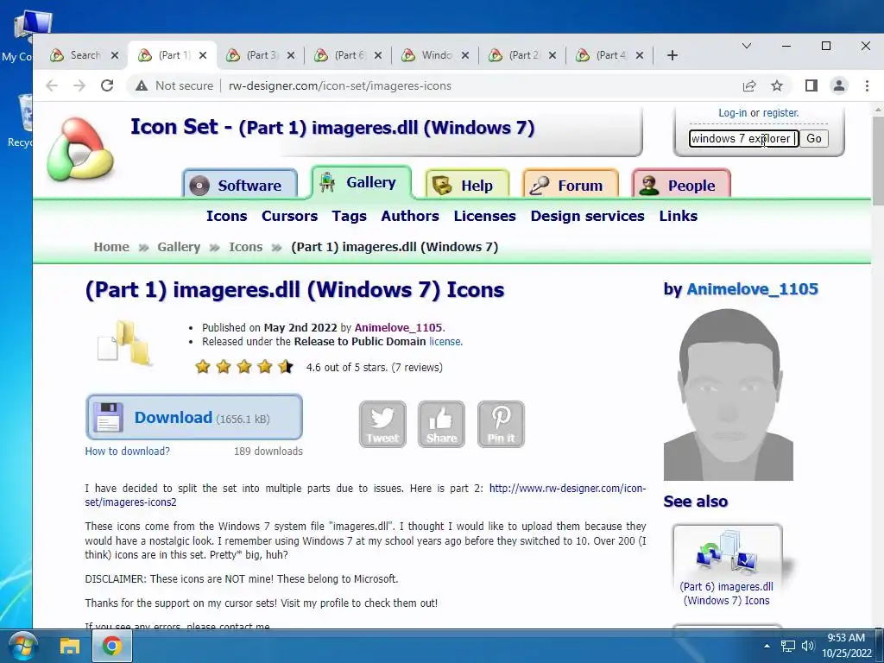
Task: Click the address bar URL
Action: click(340, 85)
